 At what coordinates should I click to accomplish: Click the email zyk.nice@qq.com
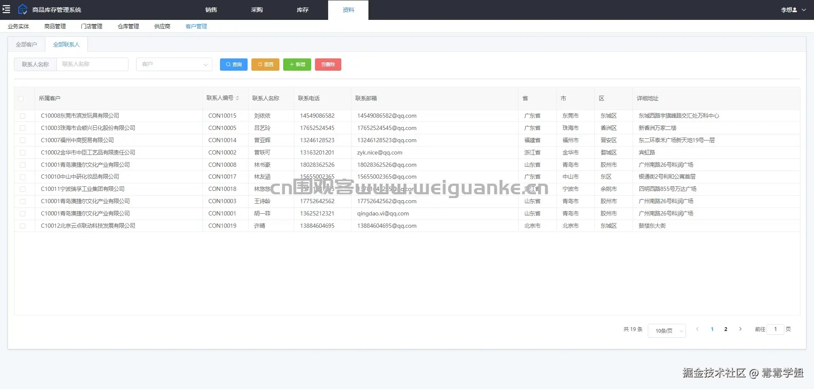[x=380, y=152]
